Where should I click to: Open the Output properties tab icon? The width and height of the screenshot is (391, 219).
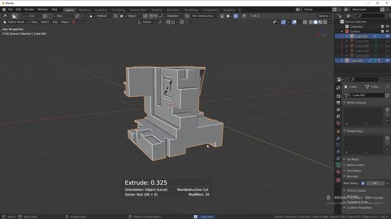[338, 103]
